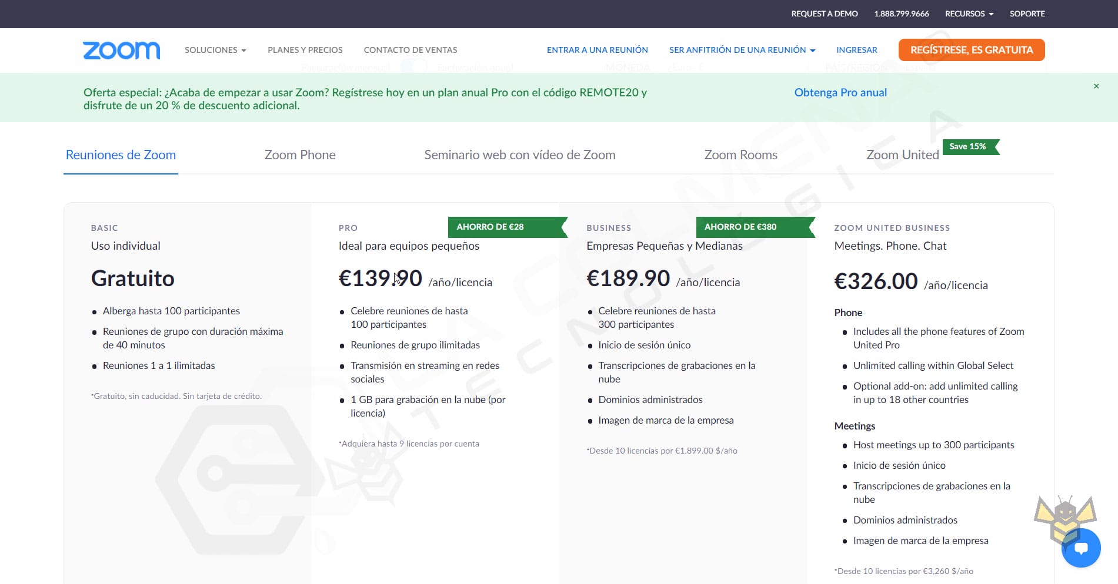The image size is (1118, 584).
Task: Close the special offer banner
Action: tap(1096, 86)
